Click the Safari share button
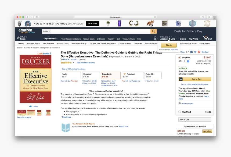This screenshot has height=157, width=231. coord(203,17)
